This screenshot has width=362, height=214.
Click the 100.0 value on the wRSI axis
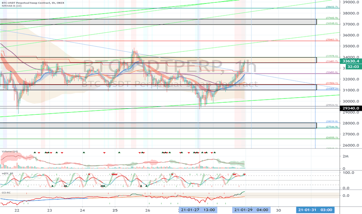tap(348, 173)
